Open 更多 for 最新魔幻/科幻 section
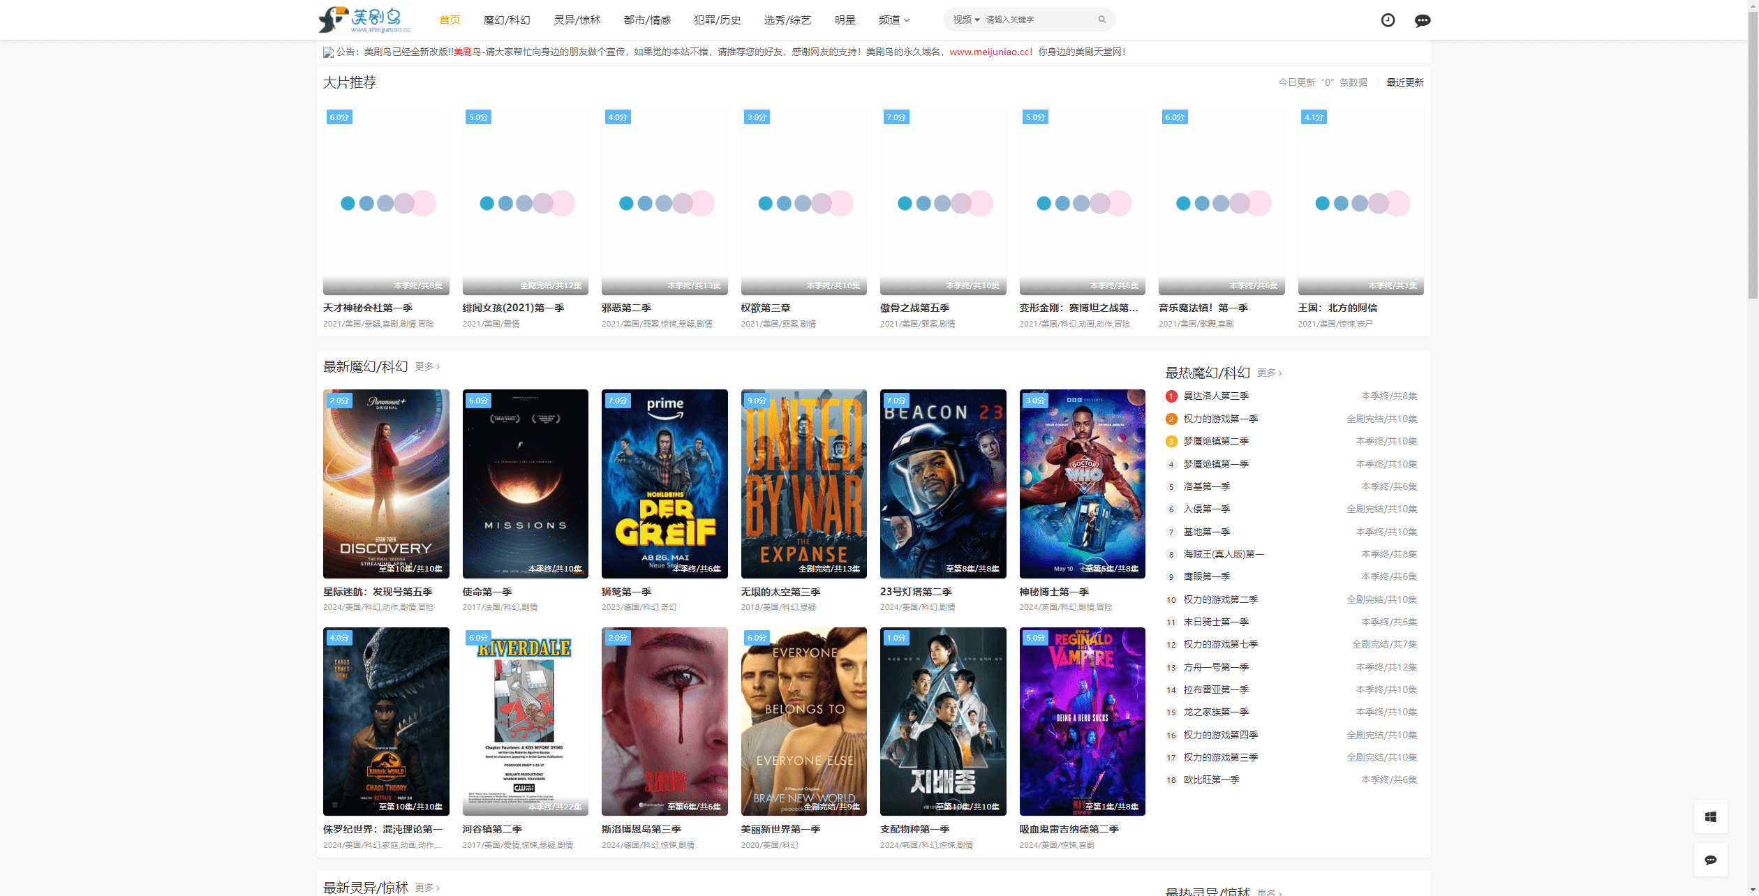 coord(427,366)
